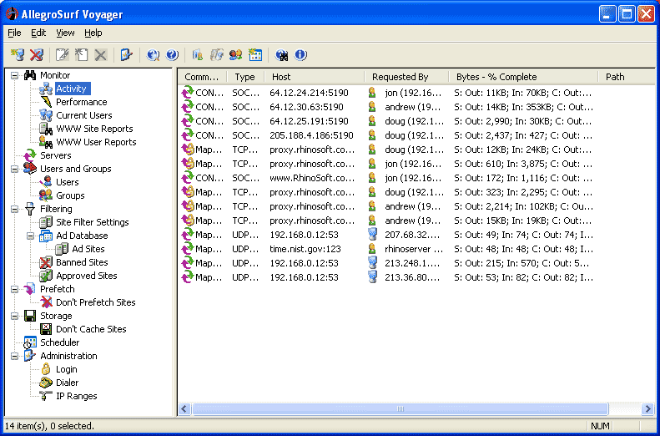660x436 pixels.
Task: Click the edit notepad-with-pencil toolbar icon
Action: [x=63, y=55]
